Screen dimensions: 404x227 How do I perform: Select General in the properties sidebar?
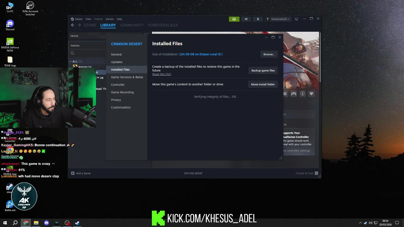pyautogui.click(x=127, y=54)
